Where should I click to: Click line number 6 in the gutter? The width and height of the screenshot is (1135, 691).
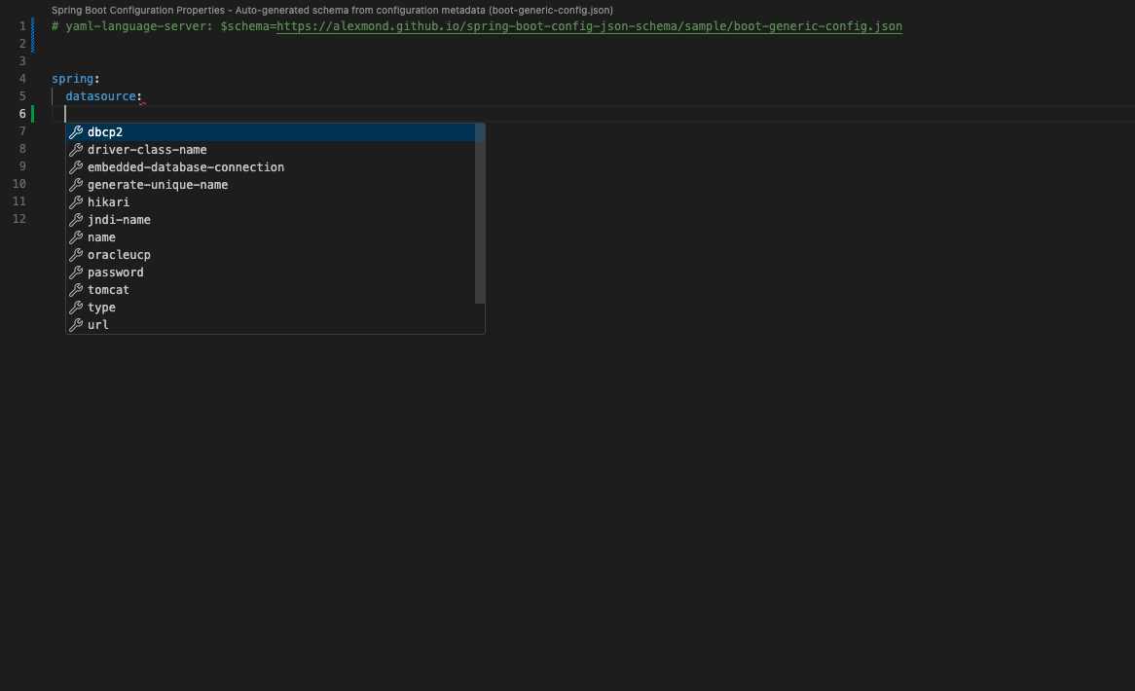tap(21, 114)
